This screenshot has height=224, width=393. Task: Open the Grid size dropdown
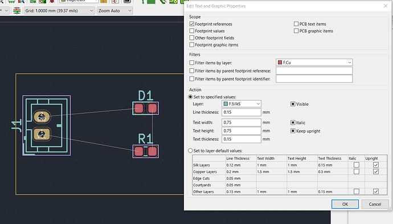click(x=59, y=10)
